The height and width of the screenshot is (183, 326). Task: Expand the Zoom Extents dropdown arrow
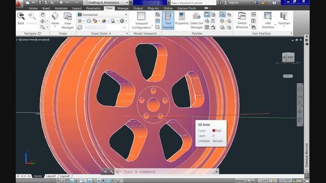click(x=47, y=27)
